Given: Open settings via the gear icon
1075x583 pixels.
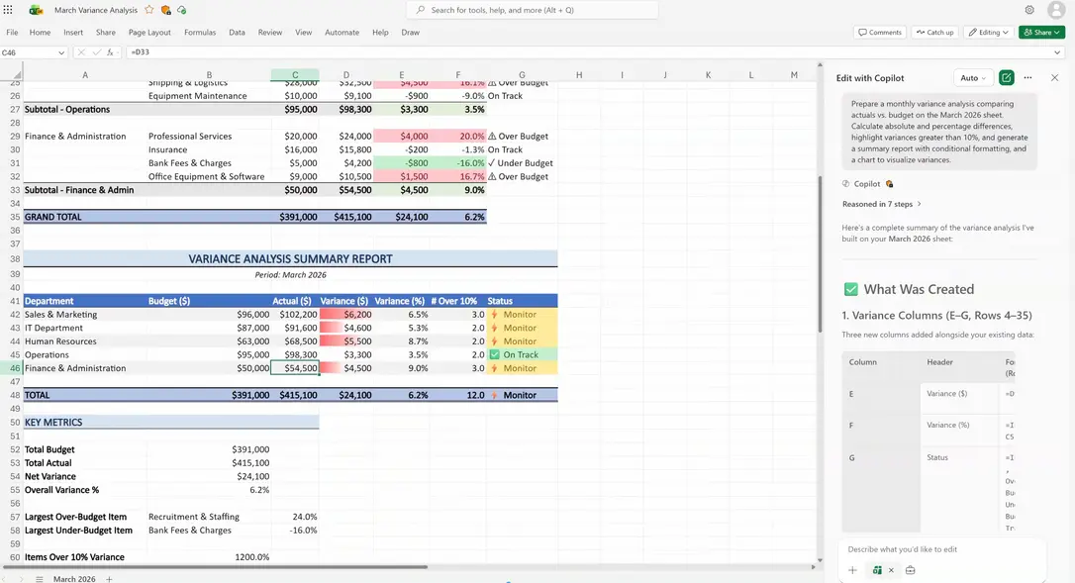Looking at the screenshot, I should (x=1029, y=10).
